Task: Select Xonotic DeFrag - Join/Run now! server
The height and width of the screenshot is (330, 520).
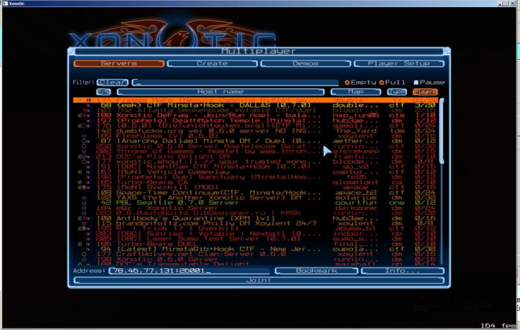Action: coord(255,115)
